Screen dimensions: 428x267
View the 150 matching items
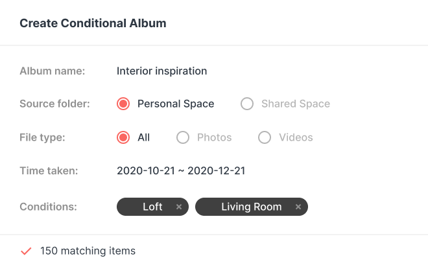(88, 251)
